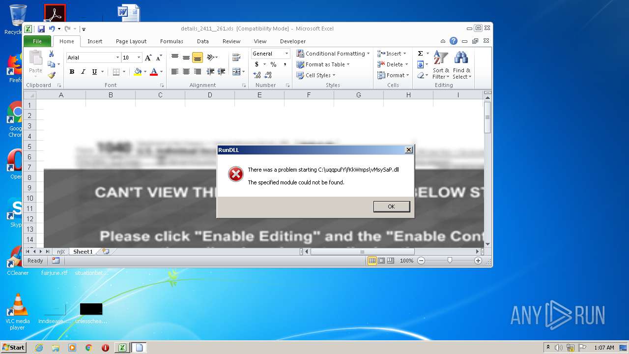Viewport: 629px width, 354px height.
Task: Open the Delete cells dropdown
Action: [x=393, y=64]
